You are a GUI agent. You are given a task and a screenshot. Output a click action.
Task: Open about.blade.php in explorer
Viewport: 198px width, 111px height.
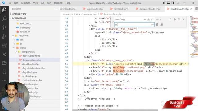pos(30,64)
